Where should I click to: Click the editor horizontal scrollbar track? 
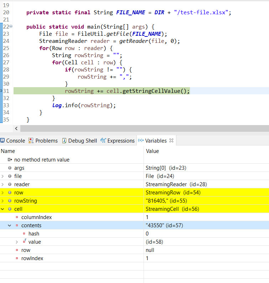pos(145,128)
